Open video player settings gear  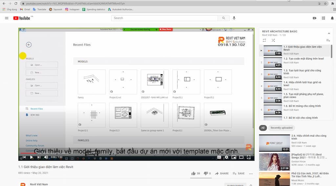(x=226, y=157)
